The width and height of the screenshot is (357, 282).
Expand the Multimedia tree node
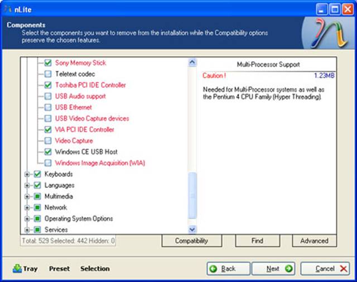pyautogui.click(x=27, y=196)
